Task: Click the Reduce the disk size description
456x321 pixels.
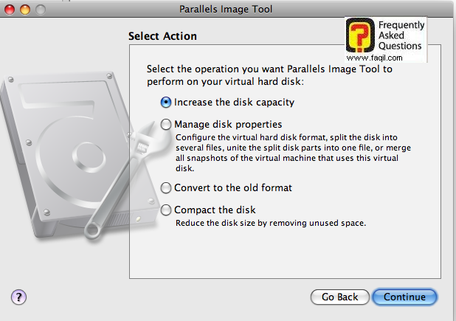Action: click(270, 222)
